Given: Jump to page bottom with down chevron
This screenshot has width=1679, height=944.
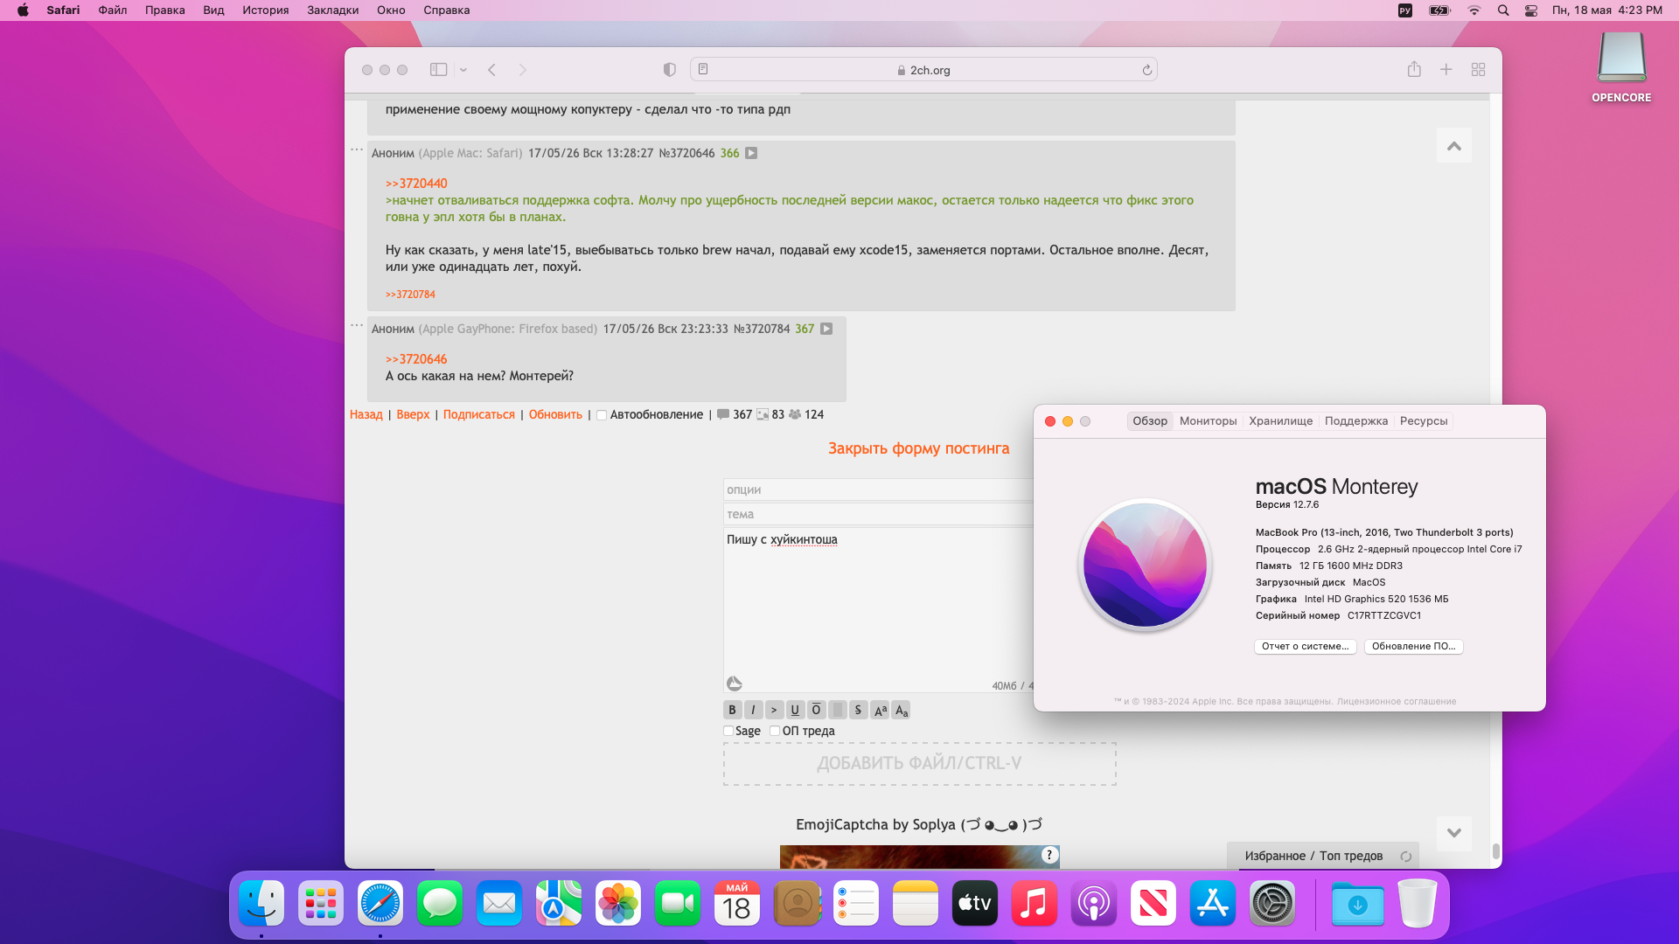Looking at the screenshot, I should click(x=1453, y=833).
